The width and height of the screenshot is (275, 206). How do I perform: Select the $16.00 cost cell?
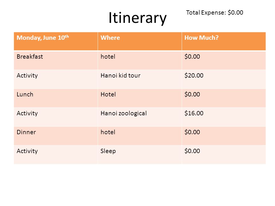click(224, 117)
